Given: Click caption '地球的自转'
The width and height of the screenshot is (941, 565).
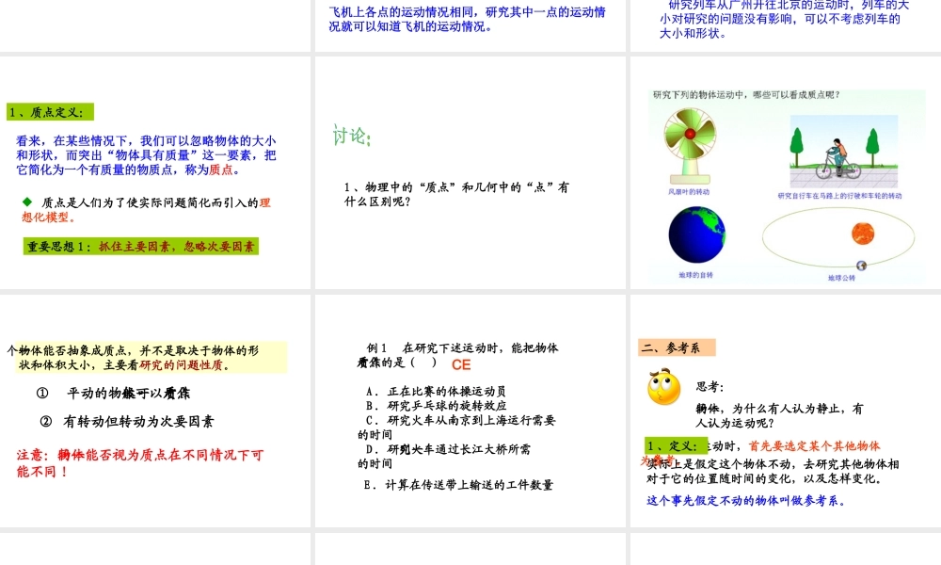Looking at the screenshot, I should click(695, 275).
